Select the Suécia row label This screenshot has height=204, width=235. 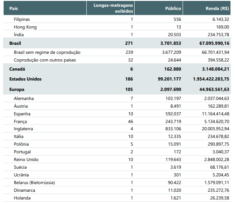(20, 167)
